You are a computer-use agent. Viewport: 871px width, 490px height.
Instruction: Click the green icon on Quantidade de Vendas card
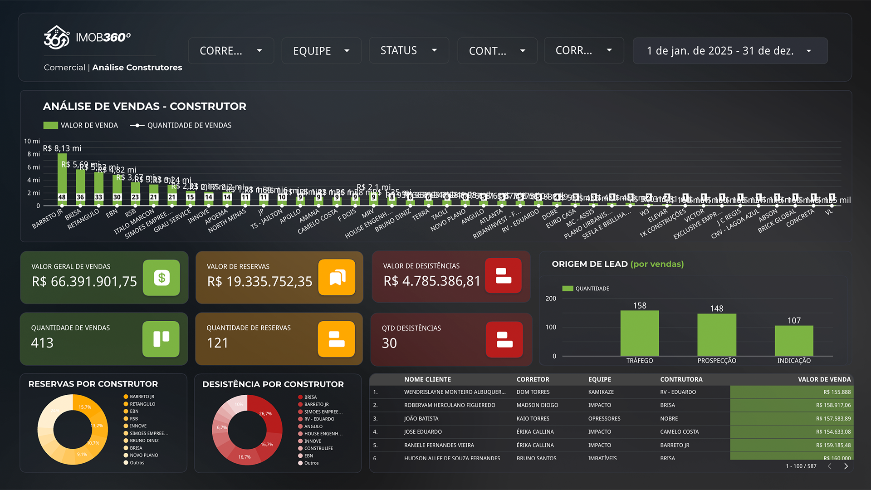coord(161,339)
